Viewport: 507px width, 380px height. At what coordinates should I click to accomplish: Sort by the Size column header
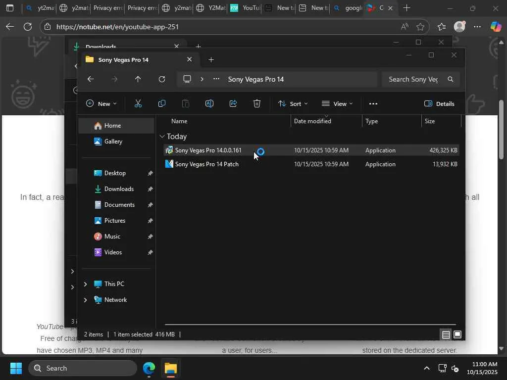point(429,121)
